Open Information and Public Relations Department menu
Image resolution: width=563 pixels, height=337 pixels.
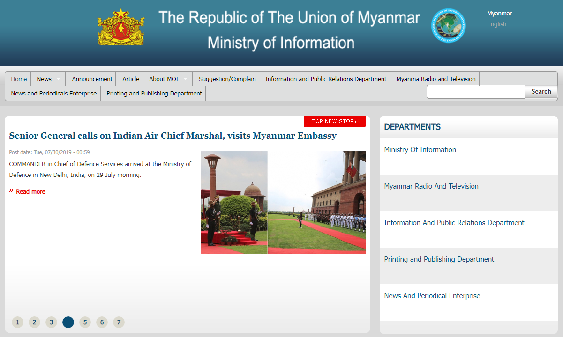[x=326, y=79]
